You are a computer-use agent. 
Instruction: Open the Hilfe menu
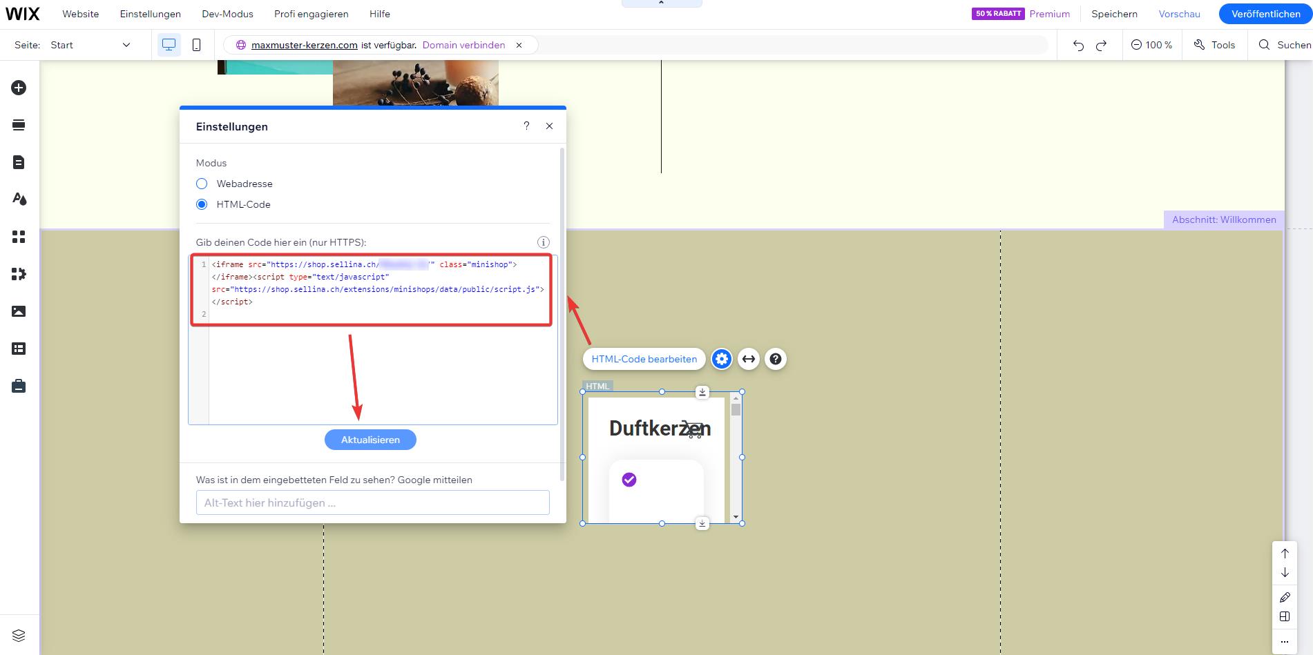click(380, 14)
